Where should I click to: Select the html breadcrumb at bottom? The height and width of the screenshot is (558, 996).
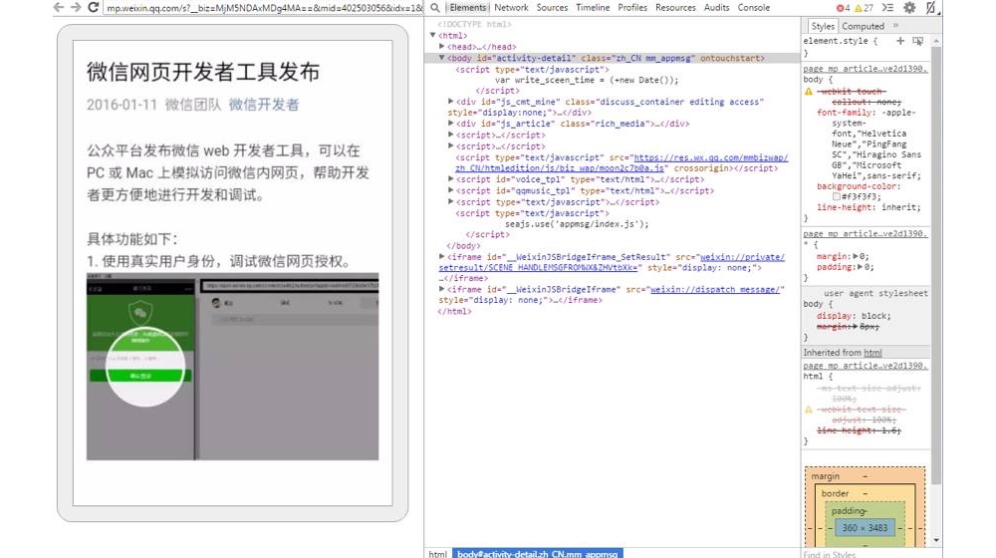pos(437,554)
